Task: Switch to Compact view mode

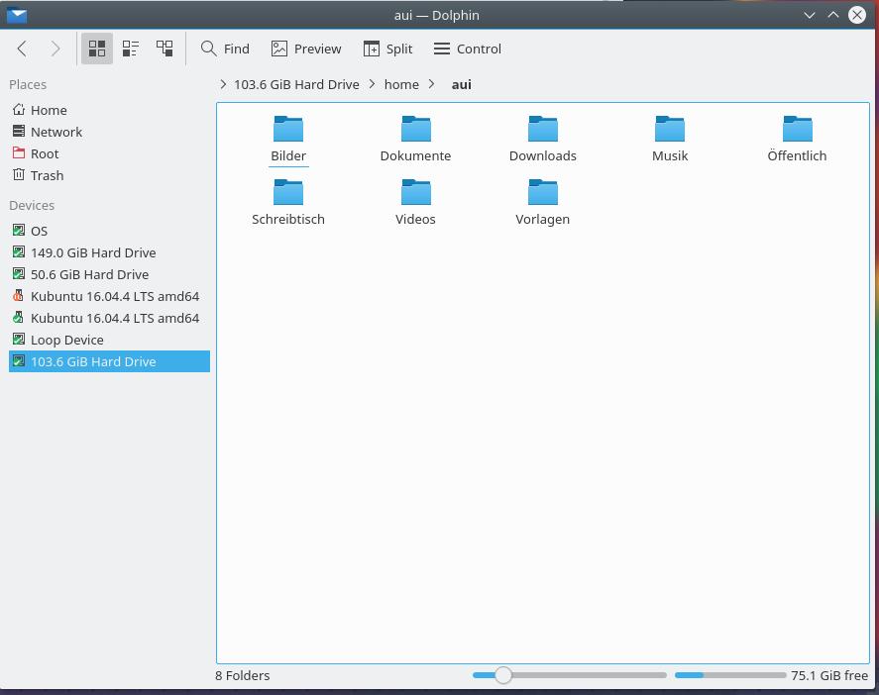Action: click(x=131, y=49)
